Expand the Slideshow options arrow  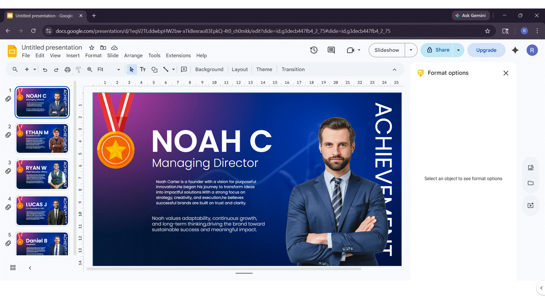[x=410, y=50]
